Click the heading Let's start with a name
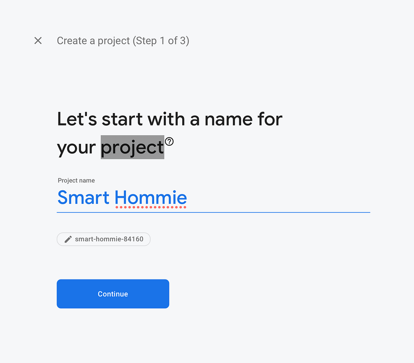 click(169, 119)
